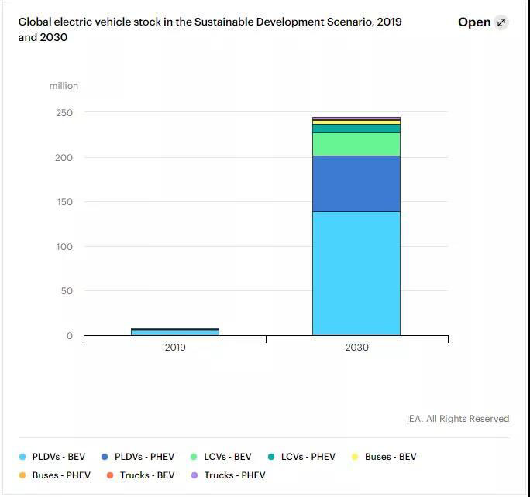Toggle the Buses - BEV legend label
This screenshot has width=530, height=497.
coord(391,457)
